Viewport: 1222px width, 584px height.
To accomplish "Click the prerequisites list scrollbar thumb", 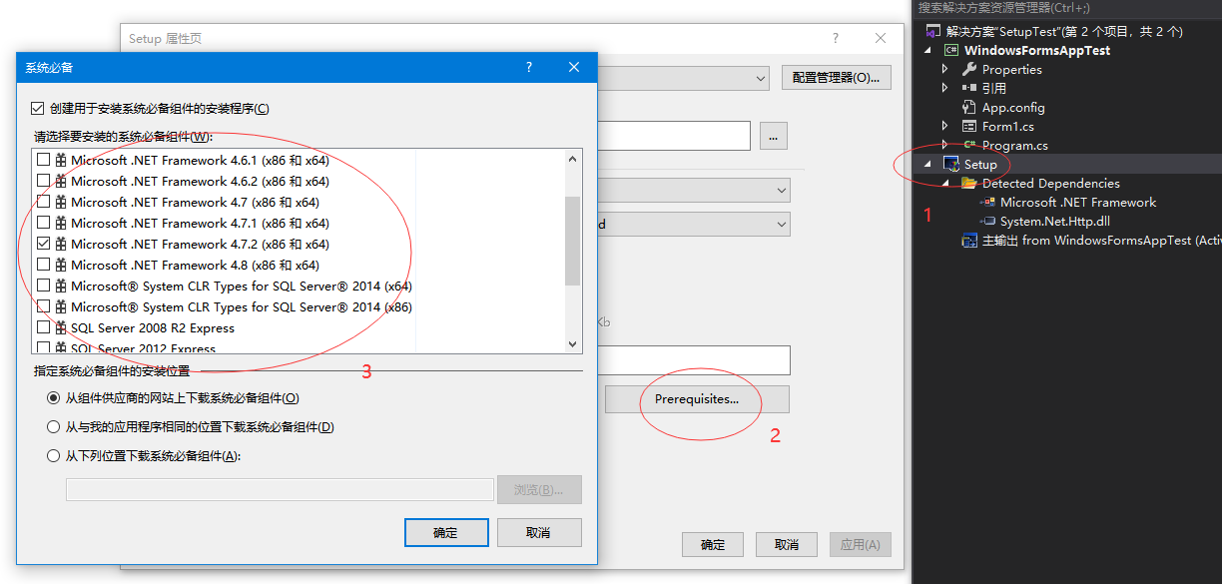I will 573,241.
